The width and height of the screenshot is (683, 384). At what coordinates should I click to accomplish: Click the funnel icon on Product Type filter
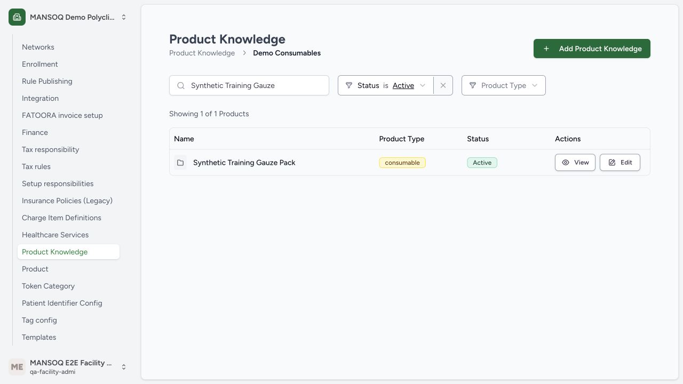point(473,85)
